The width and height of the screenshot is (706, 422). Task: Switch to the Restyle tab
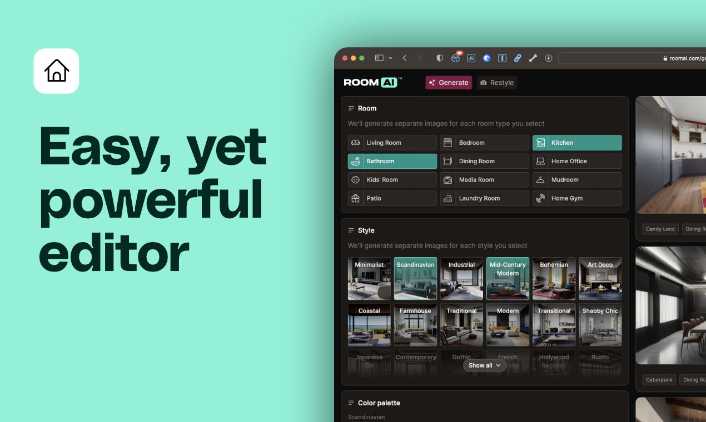pos(497,83)
